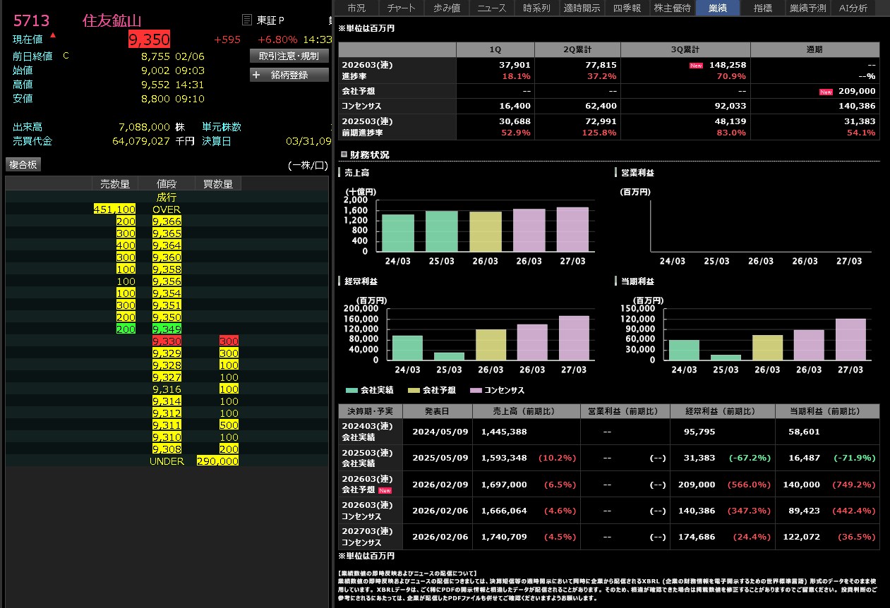Click the 27/03 bar in 経常利益 chart

[574, 339]
